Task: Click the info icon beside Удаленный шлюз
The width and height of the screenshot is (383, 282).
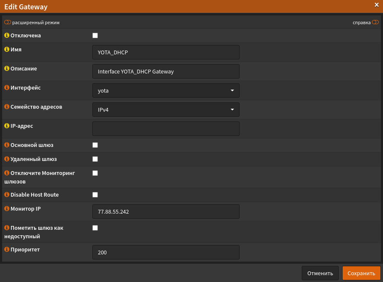Action: [x=7, y=159]
